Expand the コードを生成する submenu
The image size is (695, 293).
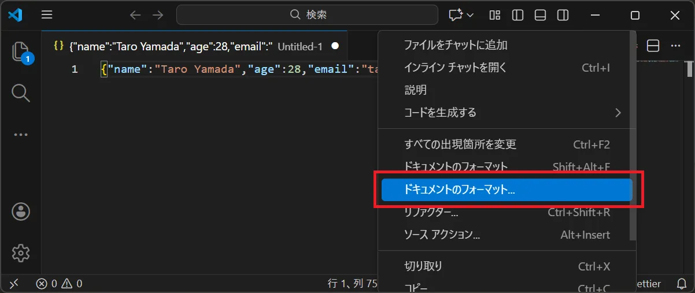[507, 113]
